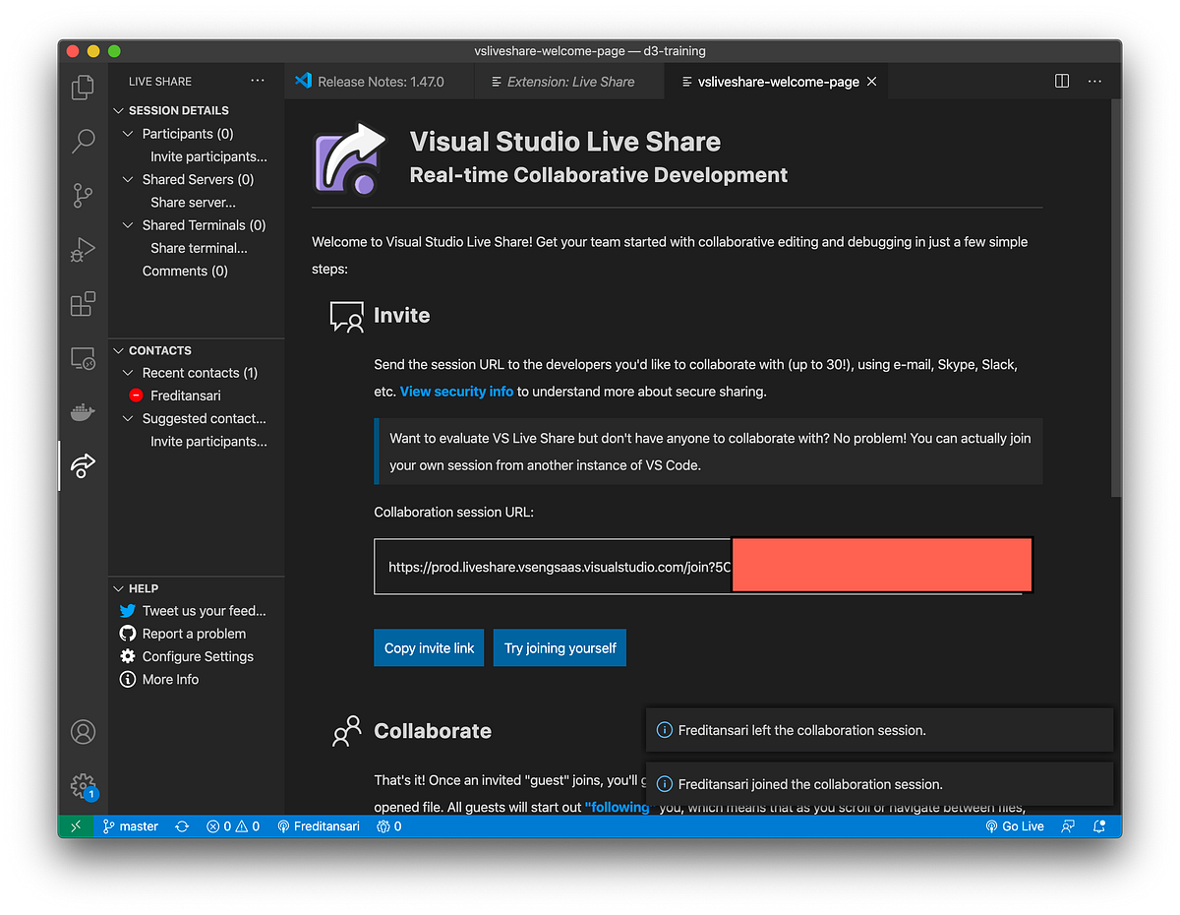Open the Remote Explorer view

(83, 358)
